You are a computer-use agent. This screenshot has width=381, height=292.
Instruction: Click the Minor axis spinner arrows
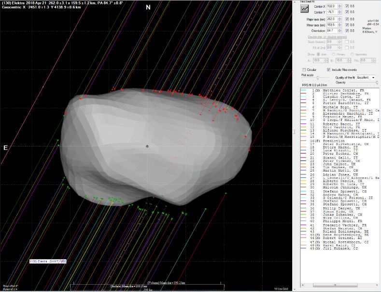coord(340,24)
